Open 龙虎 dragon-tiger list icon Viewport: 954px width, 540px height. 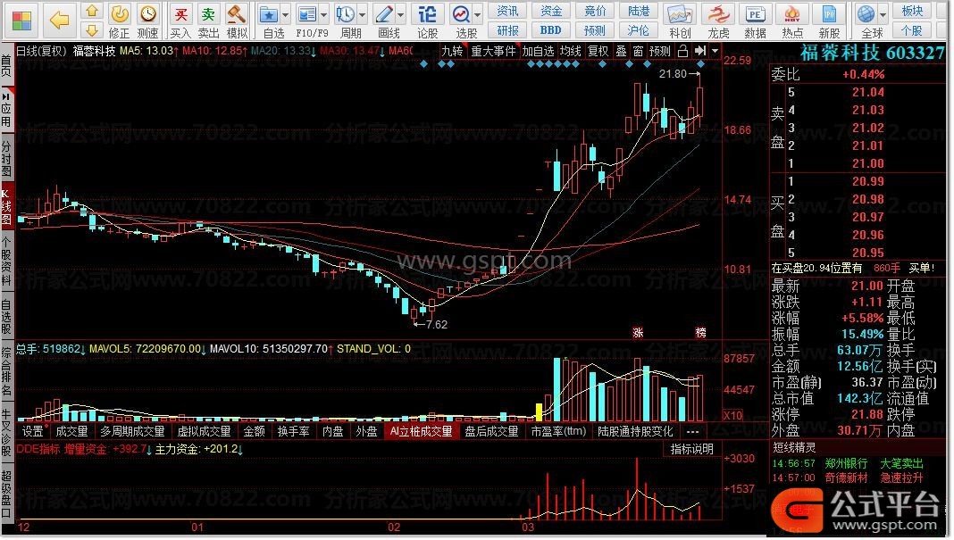tap(718, 21)
